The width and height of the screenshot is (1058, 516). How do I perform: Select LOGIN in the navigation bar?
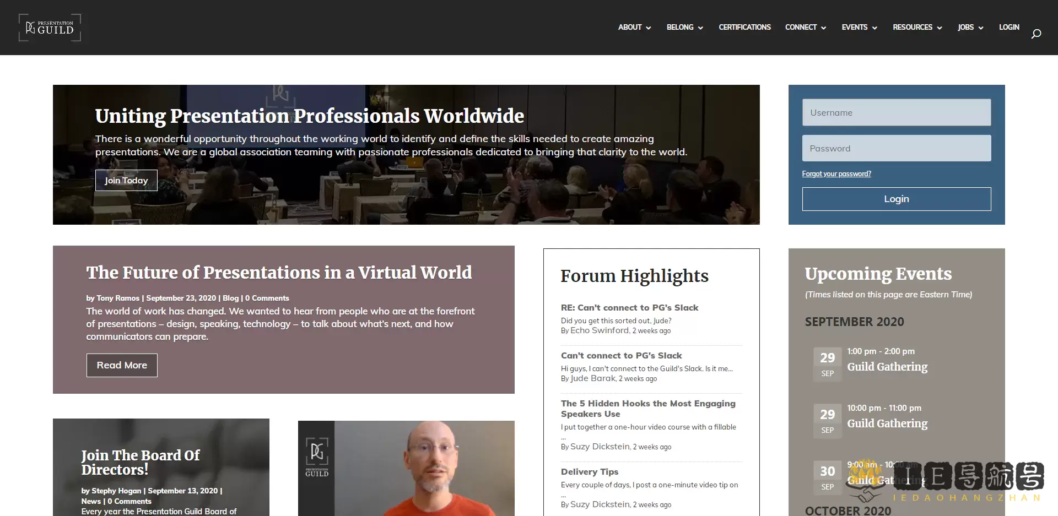1009,27
